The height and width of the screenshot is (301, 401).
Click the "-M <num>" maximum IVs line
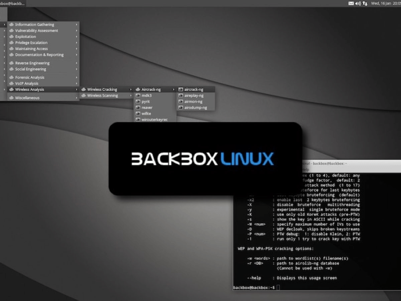click(303, 224)
